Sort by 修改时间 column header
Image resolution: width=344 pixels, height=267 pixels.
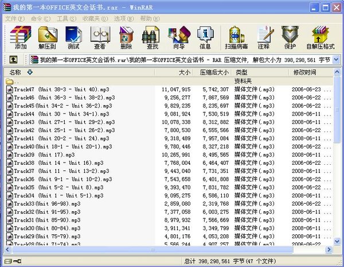click(311, 72)
